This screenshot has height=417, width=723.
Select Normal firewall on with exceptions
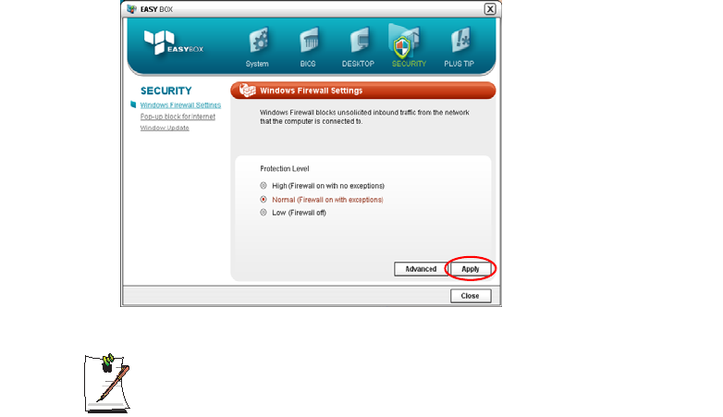click(263, 200)
